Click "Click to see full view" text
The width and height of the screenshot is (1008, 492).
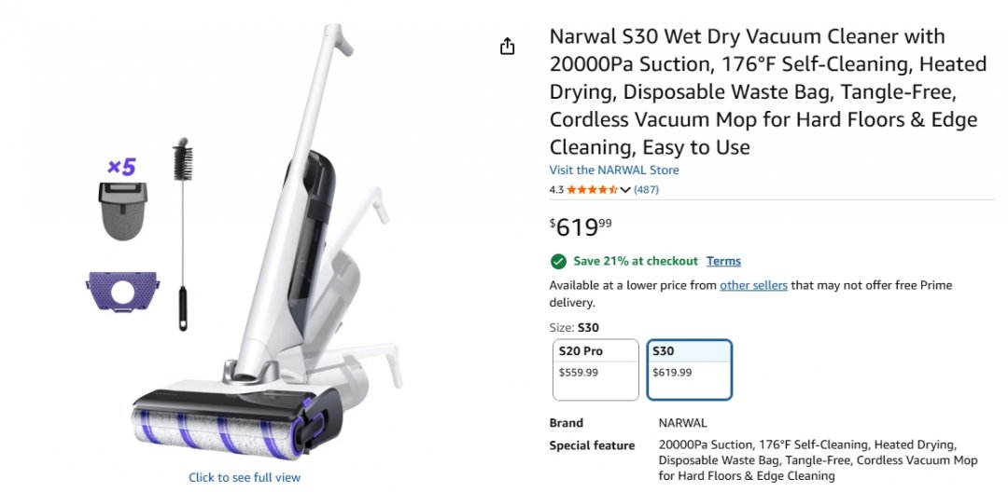click(x=245, y=477)
